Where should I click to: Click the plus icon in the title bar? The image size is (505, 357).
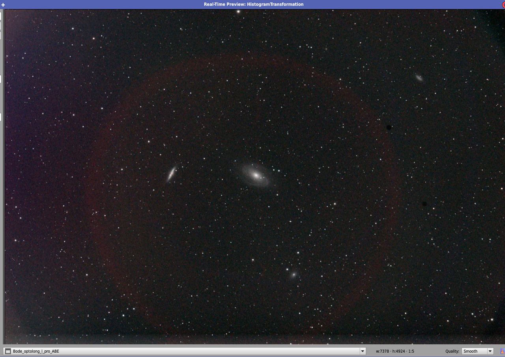point(3,5)
